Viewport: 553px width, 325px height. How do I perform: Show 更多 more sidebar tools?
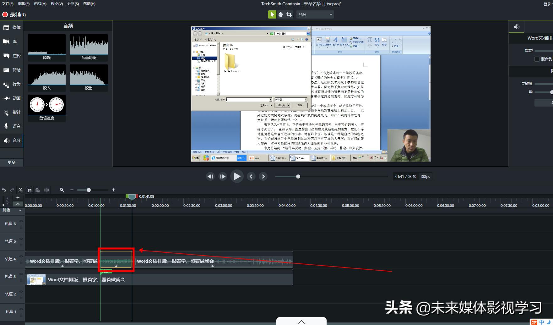click(x=12, y=162)
